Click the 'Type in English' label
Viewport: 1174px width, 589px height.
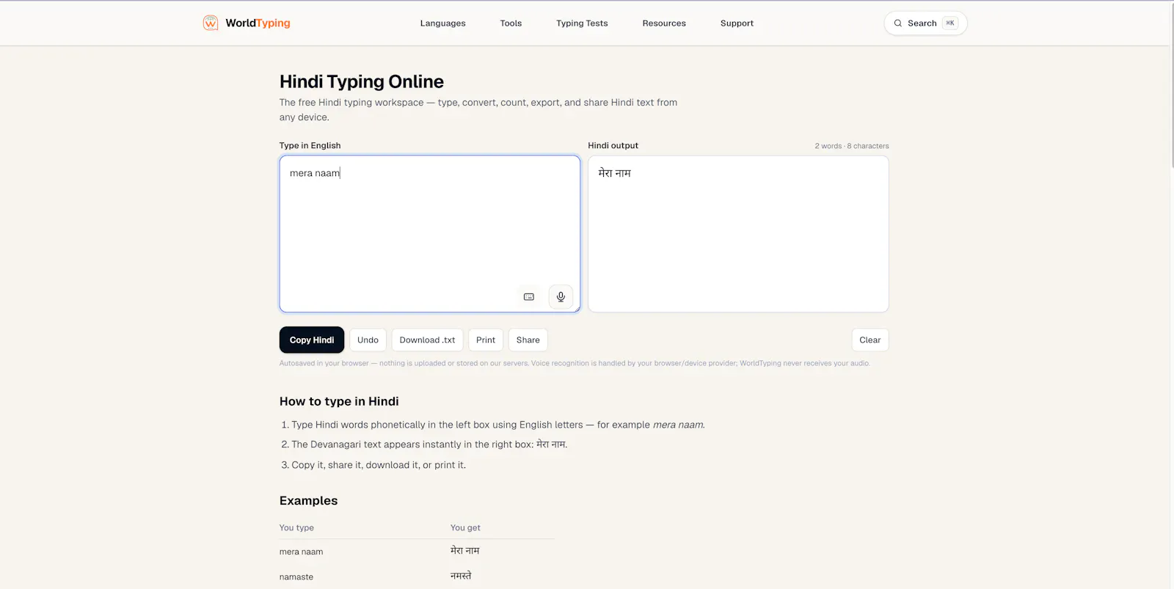pos(310,145)
